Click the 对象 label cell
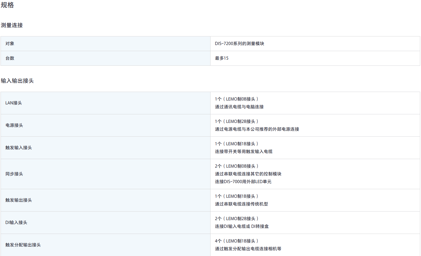The image size is (421, 256). [x=106, y=44]
